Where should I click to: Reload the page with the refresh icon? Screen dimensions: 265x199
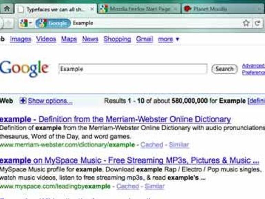click(x=257, y=23)
